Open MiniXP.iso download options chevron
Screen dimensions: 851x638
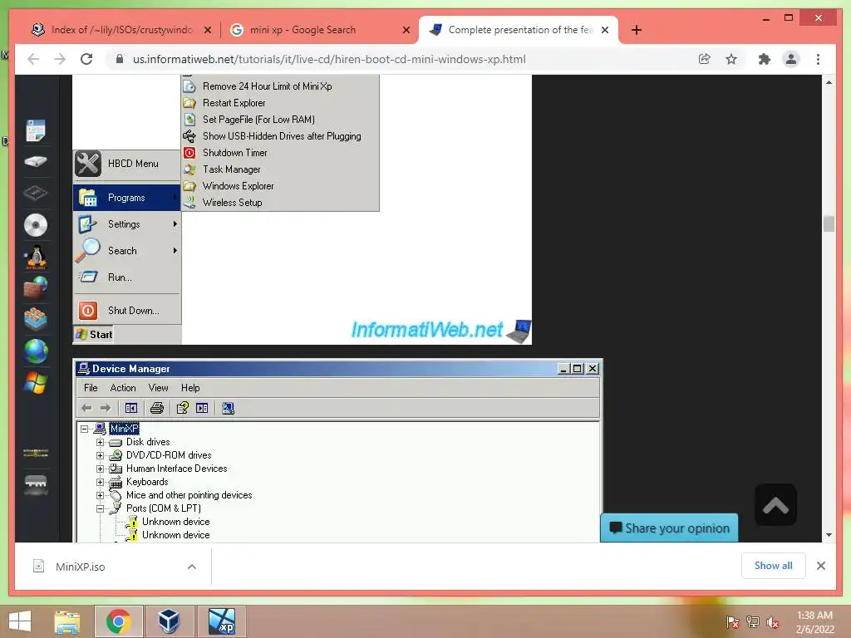(192, 567)
